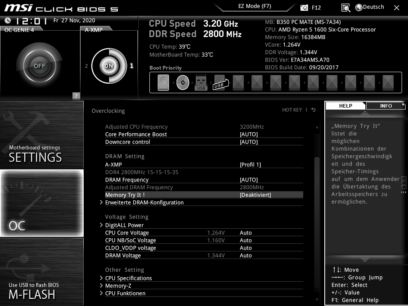Screen dimensions: 408x306
Task: Switch to the INFO tab
Action: 386,106
